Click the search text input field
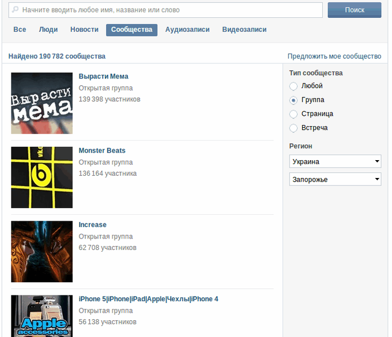Image resolution: width=392 pixels, height=337 pixels. [165, 10]
